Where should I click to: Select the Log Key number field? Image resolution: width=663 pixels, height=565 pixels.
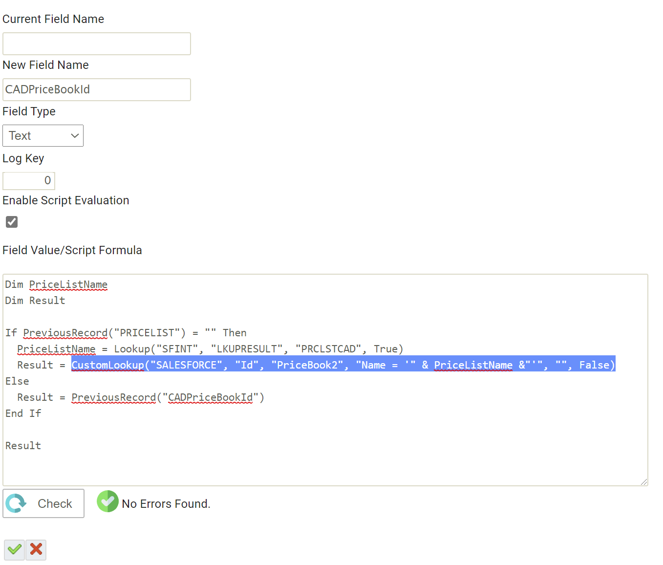(x=29, y=181)
